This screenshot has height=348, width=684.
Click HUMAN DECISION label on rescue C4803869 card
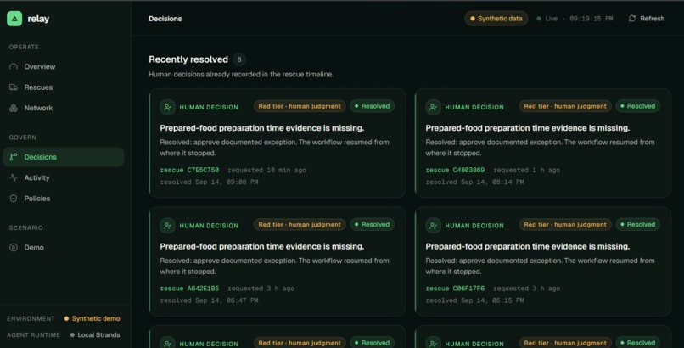click(x=474, y=107)
